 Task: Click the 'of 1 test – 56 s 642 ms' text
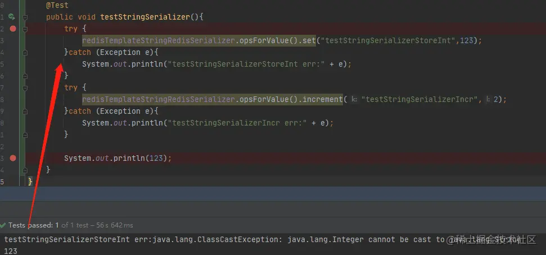point(97,225)
